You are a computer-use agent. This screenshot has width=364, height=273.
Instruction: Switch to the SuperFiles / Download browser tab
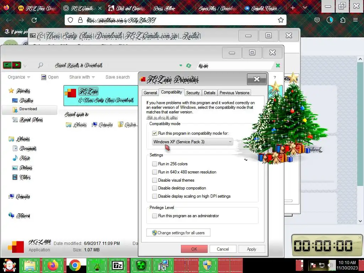click(x=217, y=9)
